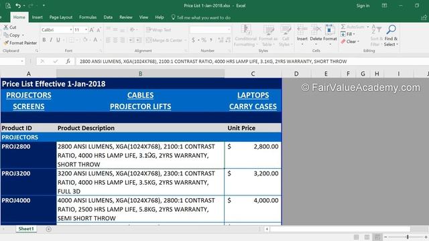The width and height of the screenshot is (429, 241).
Task: Apply the accounting dollar format
Action: 194,40
